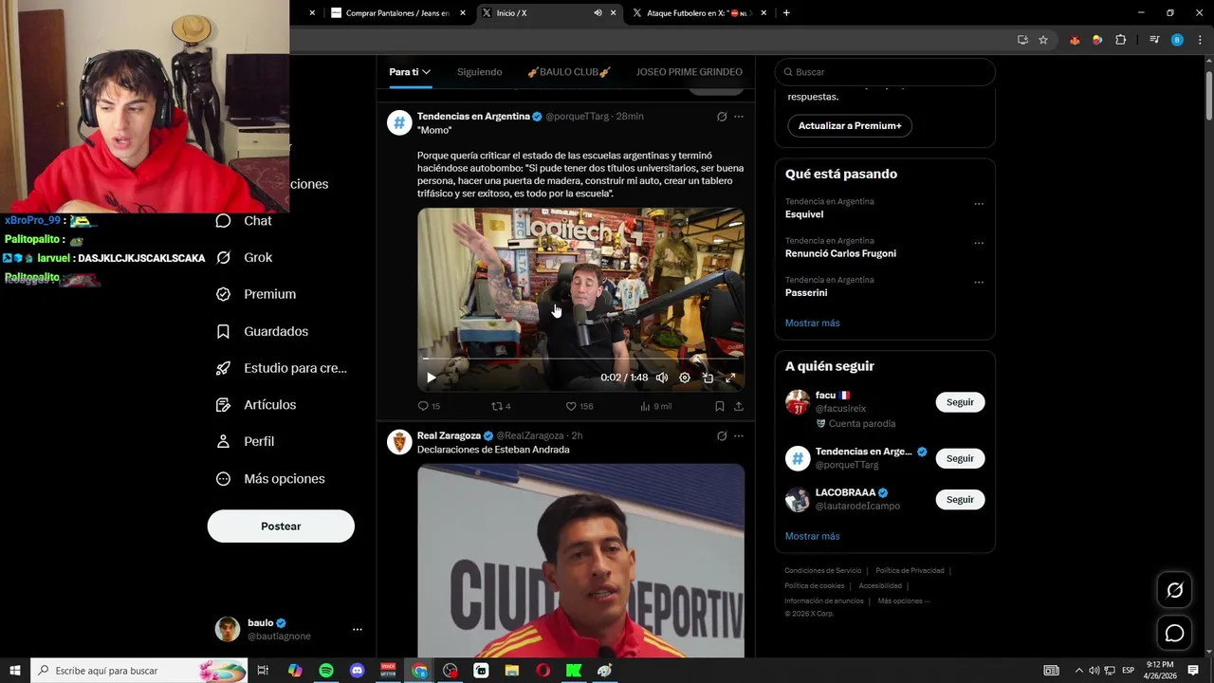Toggle picture-in-picture on the video
The image size is (1214, 683).
[x=708, y=378]
